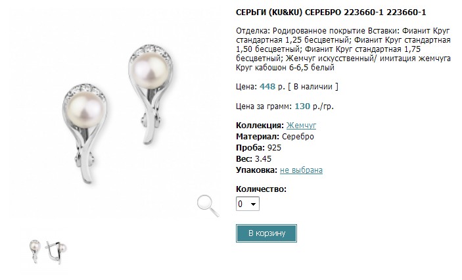Click the 'не выбрана' packaging link
Viewport: 462px width, 280px height.
tap(301, 170)
